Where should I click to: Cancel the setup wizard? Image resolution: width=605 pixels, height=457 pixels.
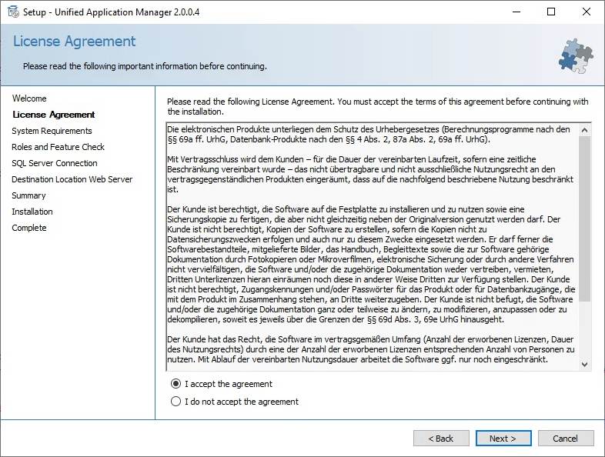(566, 439)
